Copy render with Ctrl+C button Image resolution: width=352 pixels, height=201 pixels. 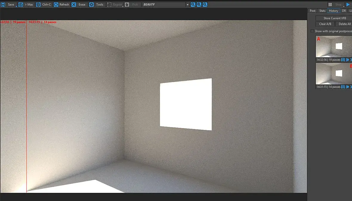(x=44, y=4)
